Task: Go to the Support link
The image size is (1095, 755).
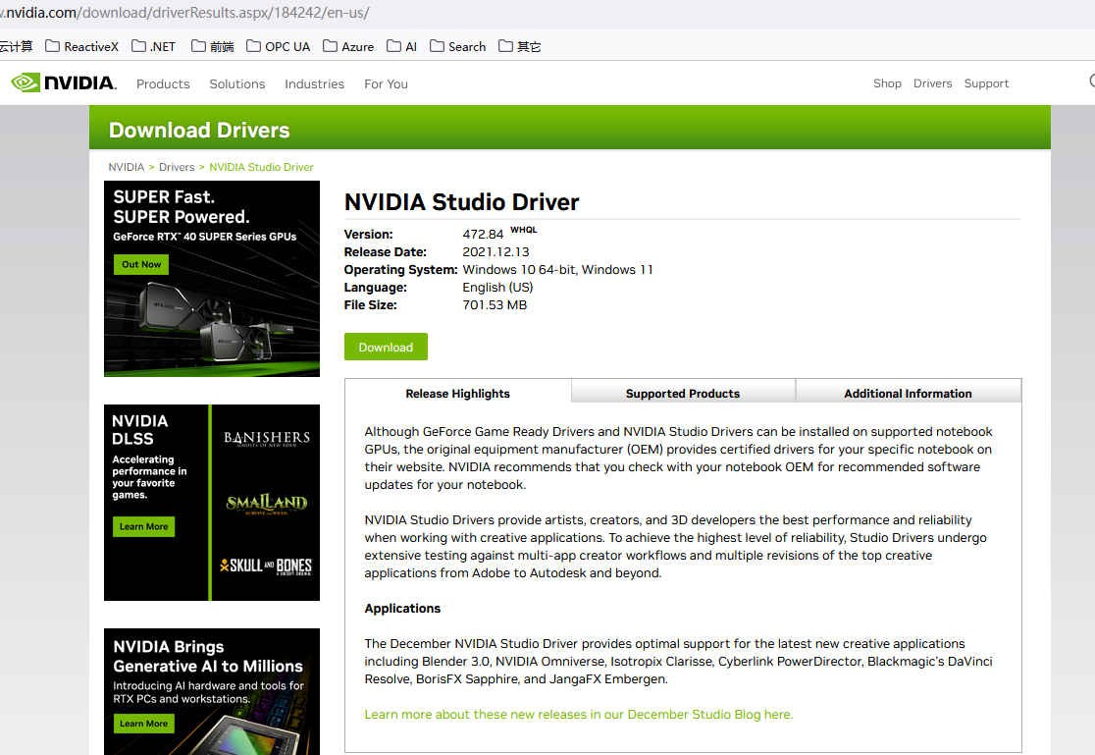Action: tap(986, 83)
